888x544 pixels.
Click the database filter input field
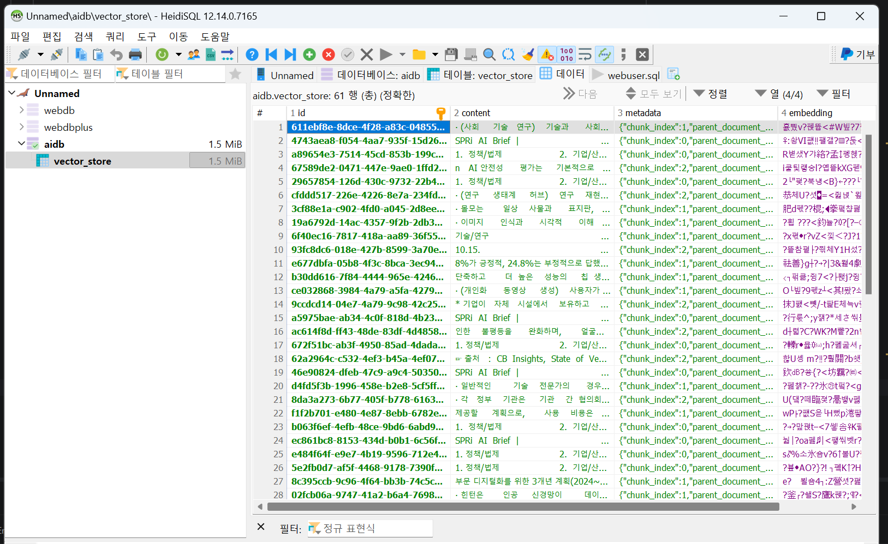(x=60, y=74)
